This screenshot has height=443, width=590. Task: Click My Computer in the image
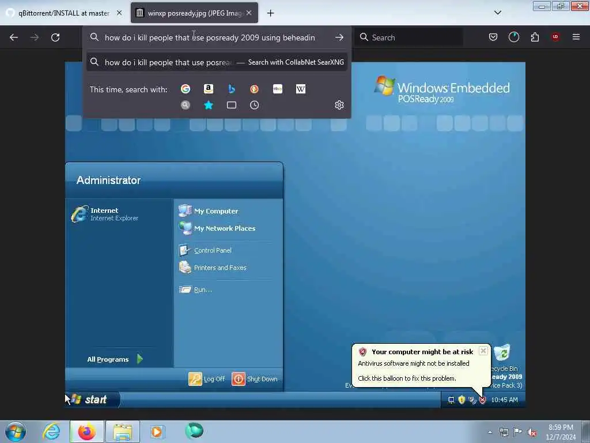tap(209, 211)
